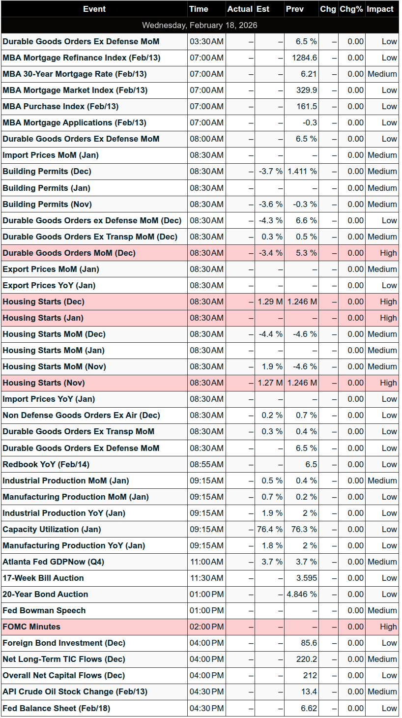Open MBA 30-Year Mortgage Rate (Feb/13)

pos(75,74)
